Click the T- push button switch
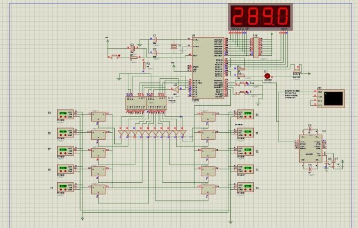 pyautogui.click(x=243, y=92)
